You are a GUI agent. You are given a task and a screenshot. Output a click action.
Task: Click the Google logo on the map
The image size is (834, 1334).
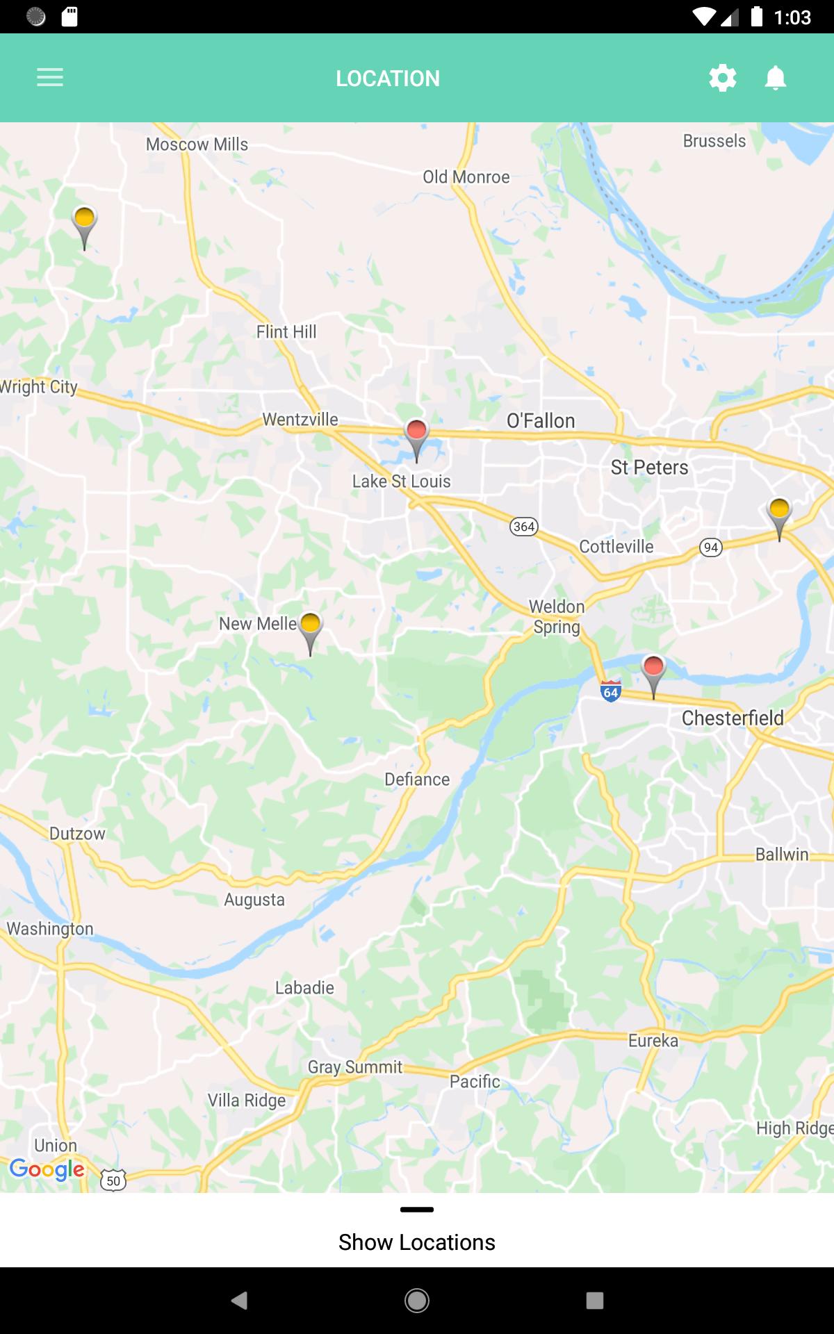coord(47,1170)
